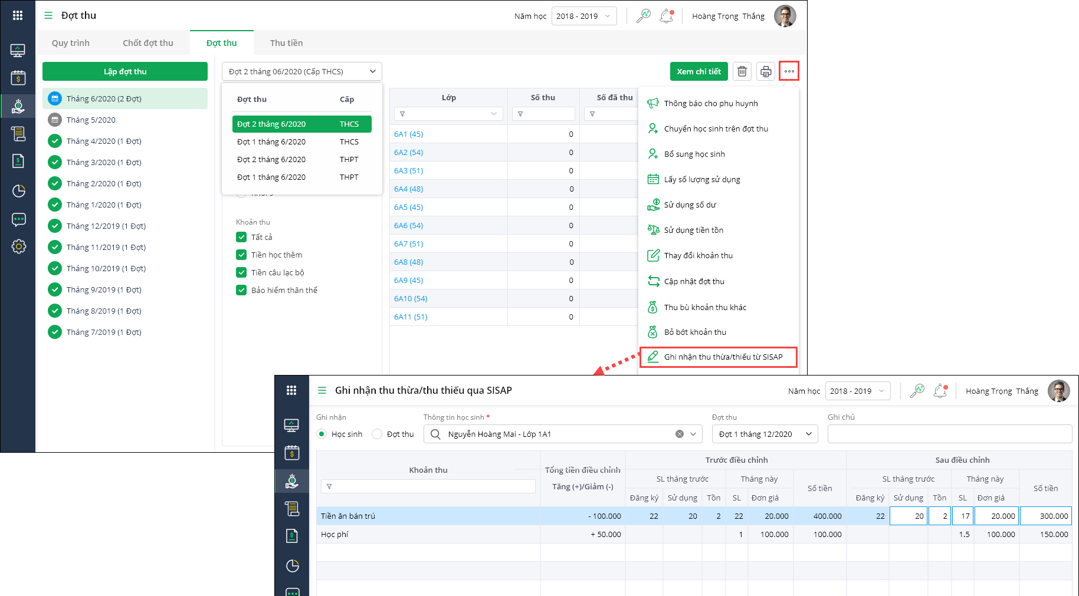This screenshot has width=1079, height=596.
Task: Select Thay đổi khoản thu menu item
Action: [x=698, y=255]
